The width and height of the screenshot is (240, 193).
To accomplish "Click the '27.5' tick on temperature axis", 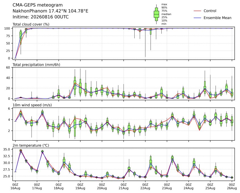I will (x=7, y=170).
